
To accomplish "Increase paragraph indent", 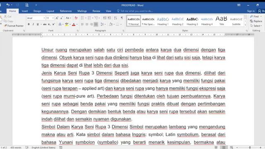I will click(109, 18).
